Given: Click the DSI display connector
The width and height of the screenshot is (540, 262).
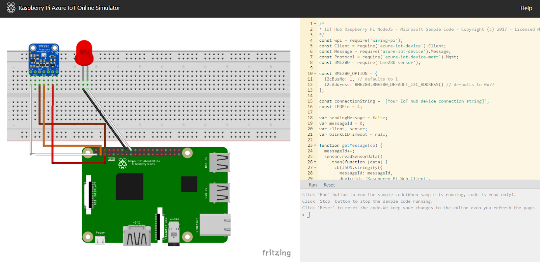Looking at the screenshot, I should point(89,195).
